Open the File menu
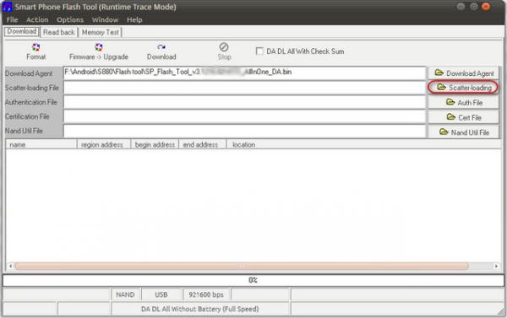This screenshot has width=507, height=318. [13, 19]
